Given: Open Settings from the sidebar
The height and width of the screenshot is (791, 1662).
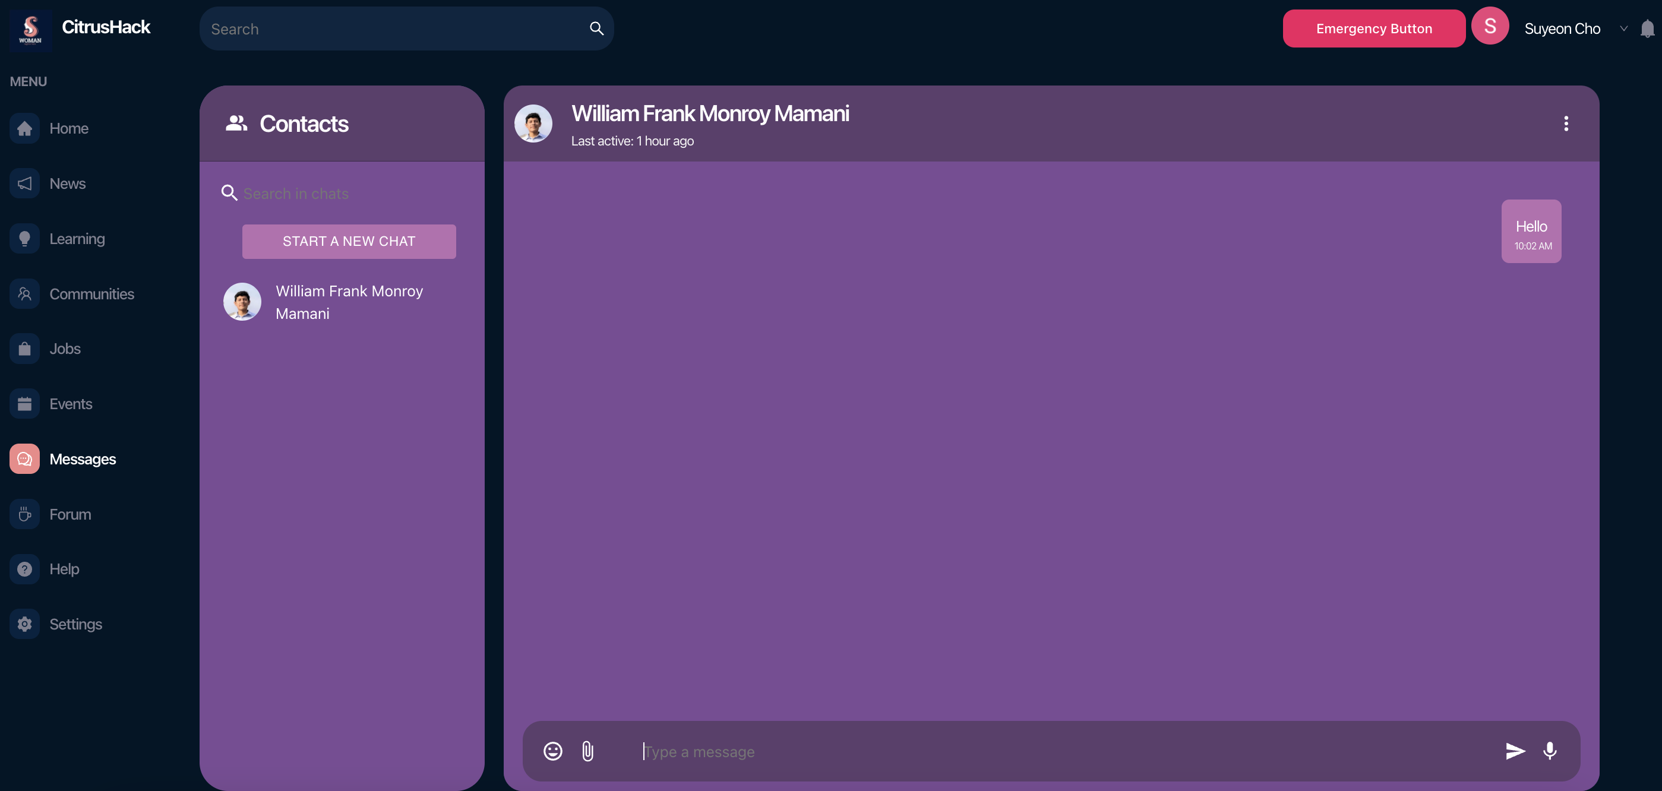Looking at the screenshot, I should [x=75, y=624].
